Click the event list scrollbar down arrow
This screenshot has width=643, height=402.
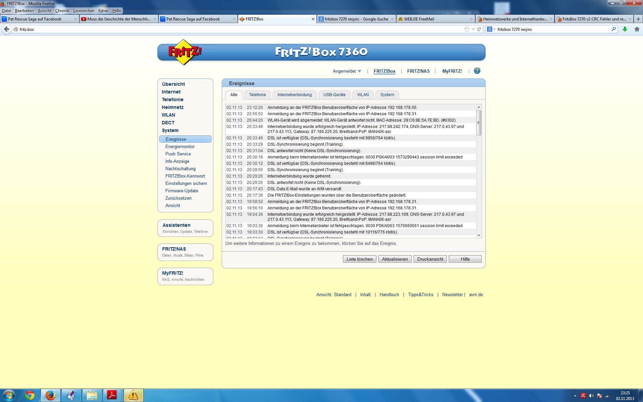(x=479, y=236)
